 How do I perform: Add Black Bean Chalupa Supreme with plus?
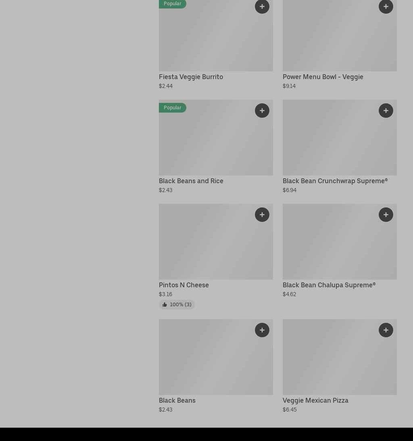pos(386,215)
